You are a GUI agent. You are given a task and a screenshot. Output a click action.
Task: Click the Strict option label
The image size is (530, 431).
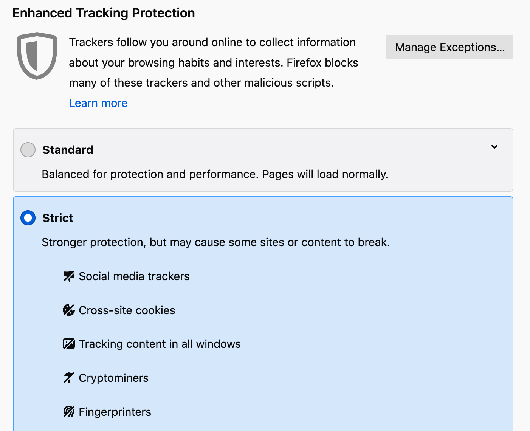click(x=57, y=218)
